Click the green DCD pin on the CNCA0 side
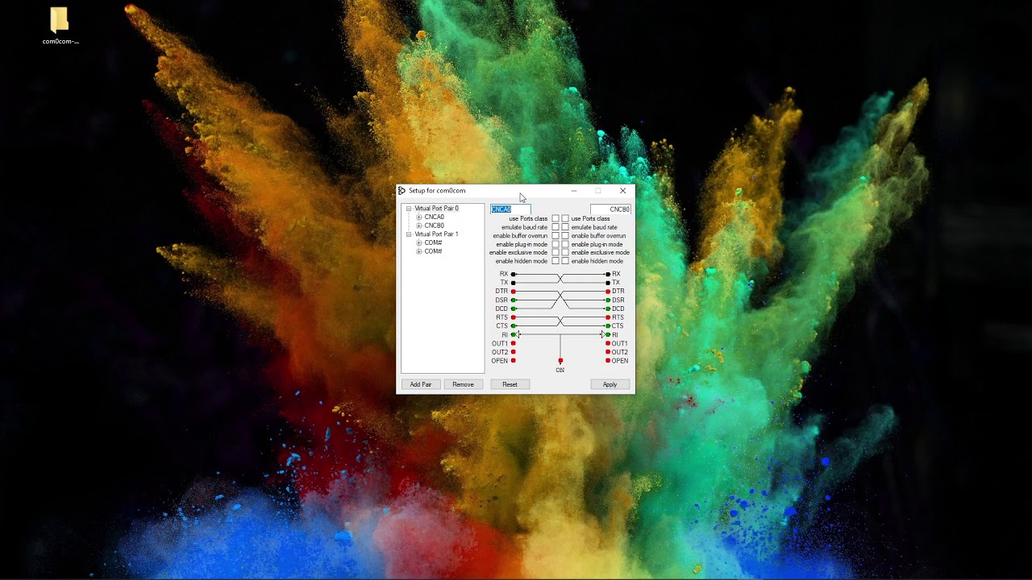Screen dimensions: 1032x580 (513, 309)
